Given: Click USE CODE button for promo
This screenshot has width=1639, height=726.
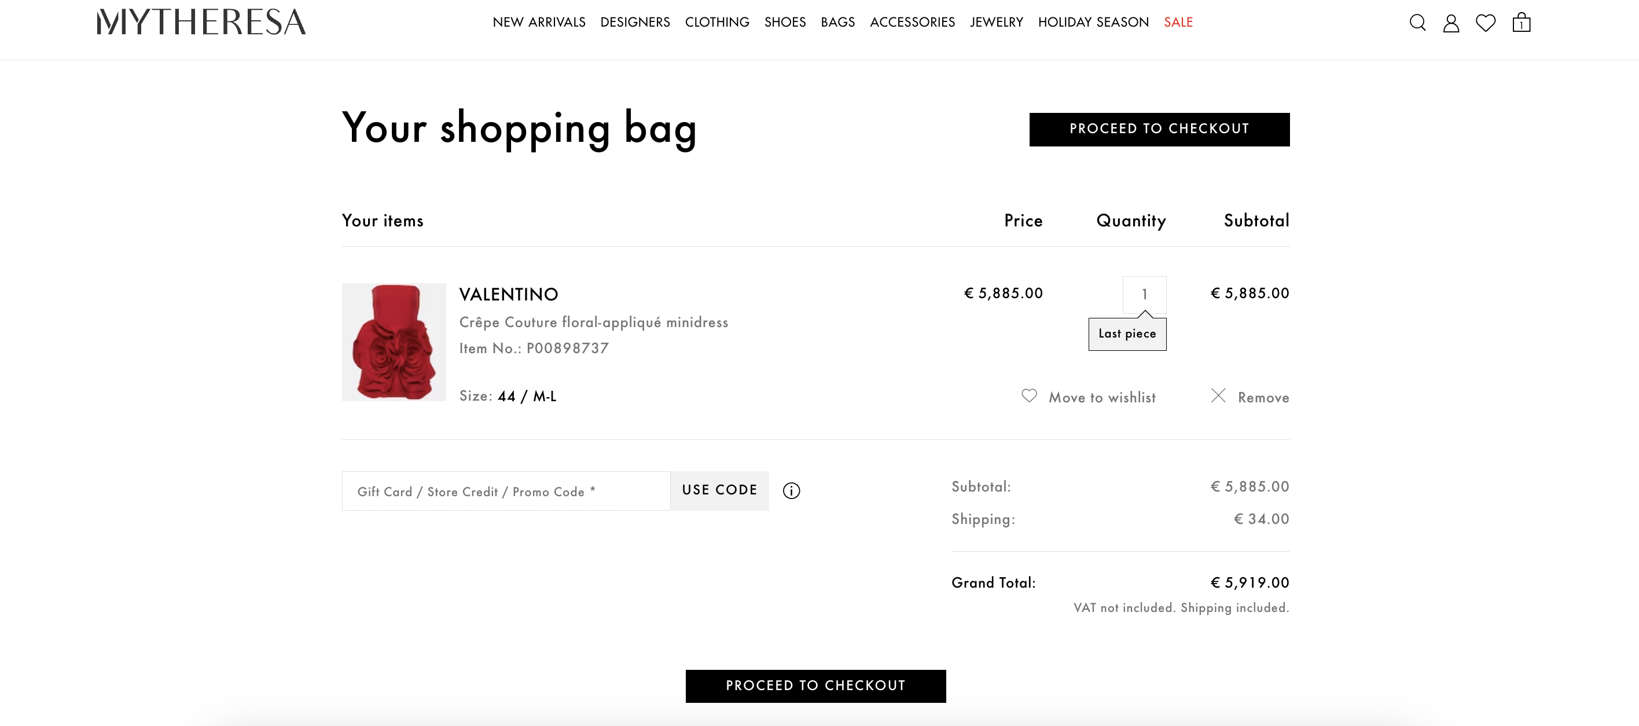Looking at the screenshot, I should 720,490.
